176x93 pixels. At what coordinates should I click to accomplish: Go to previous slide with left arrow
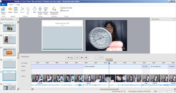pyautogui.click(x=82, y=58)
